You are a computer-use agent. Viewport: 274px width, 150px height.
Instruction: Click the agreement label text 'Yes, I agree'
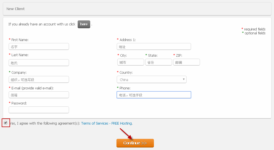[x=19, y=123]
